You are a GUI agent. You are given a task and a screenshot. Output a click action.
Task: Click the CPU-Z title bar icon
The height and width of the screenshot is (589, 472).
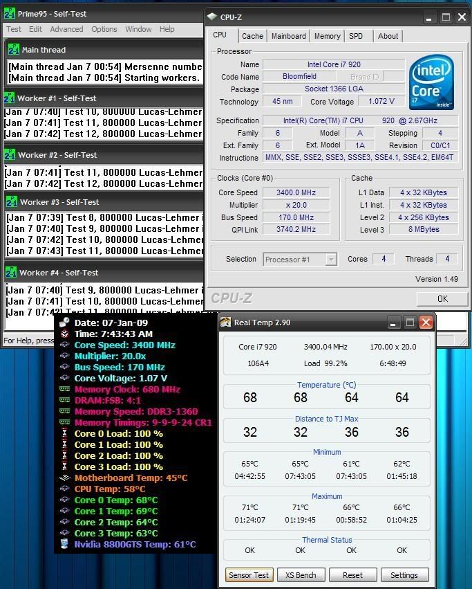[x=212, y=17]
